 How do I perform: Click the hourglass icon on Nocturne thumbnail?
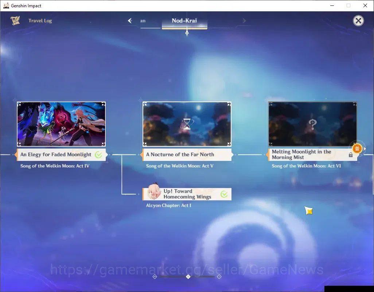[x=187, y=124]
